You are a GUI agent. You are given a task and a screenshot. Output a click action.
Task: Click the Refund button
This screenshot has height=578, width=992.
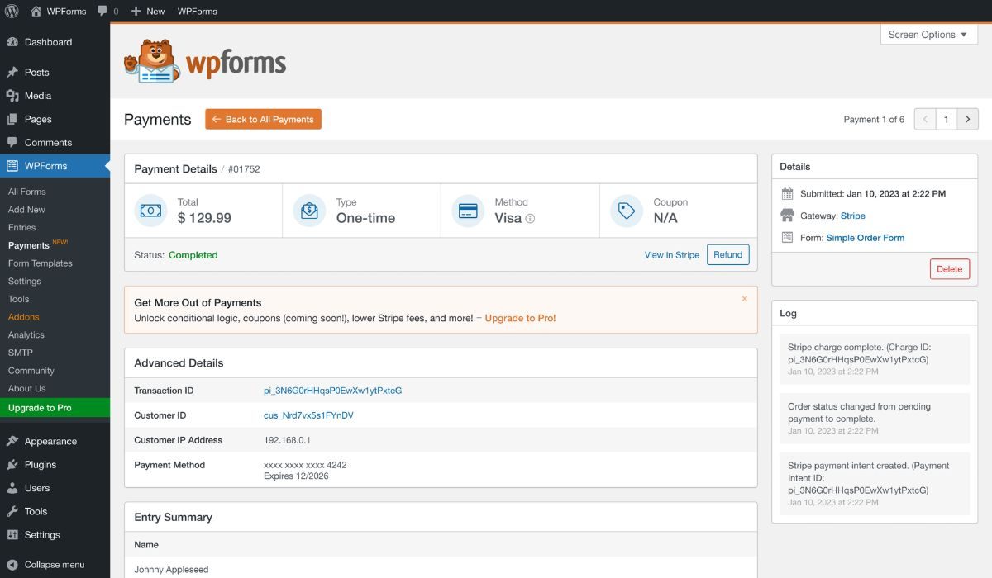coord(727,254)
